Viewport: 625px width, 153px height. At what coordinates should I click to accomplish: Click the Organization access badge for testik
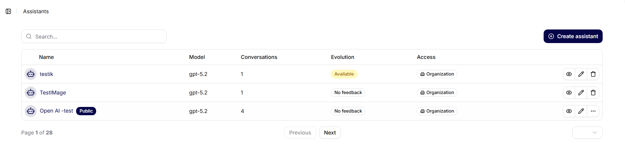437,74
